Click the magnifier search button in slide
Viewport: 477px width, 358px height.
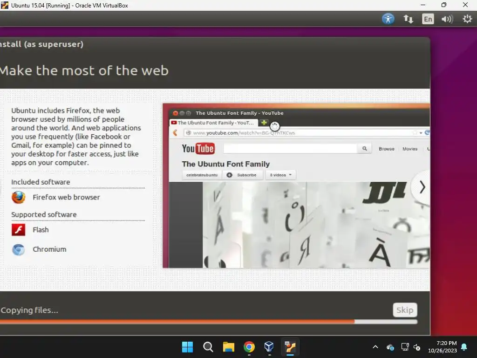coord(364,149)
